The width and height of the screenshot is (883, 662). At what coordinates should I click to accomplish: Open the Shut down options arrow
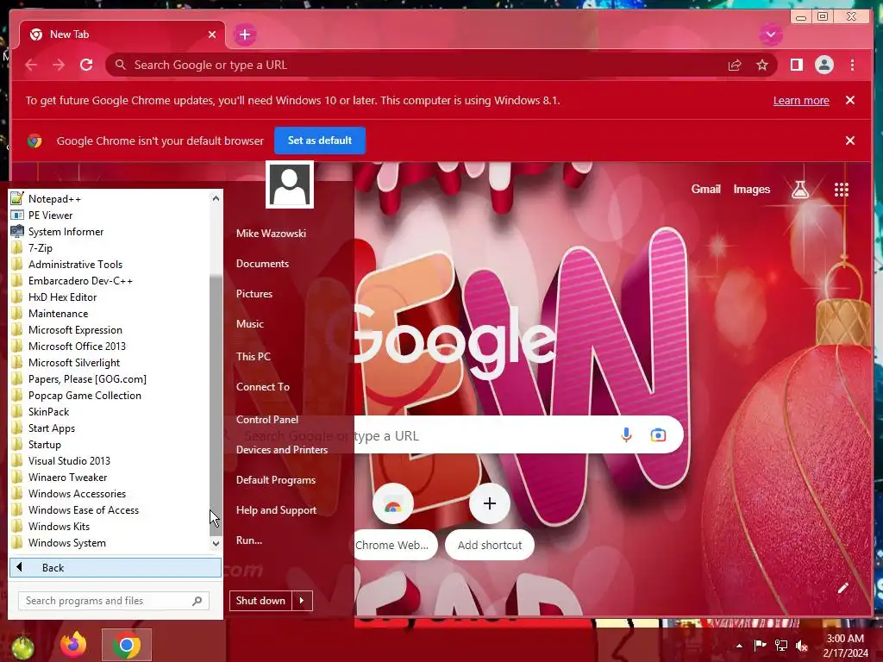302,601
